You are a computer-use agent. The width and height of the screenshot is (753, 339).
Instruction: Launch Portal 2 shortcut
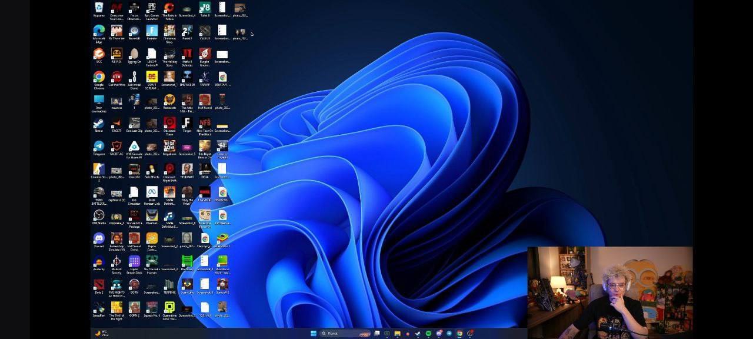coord(187,31)
